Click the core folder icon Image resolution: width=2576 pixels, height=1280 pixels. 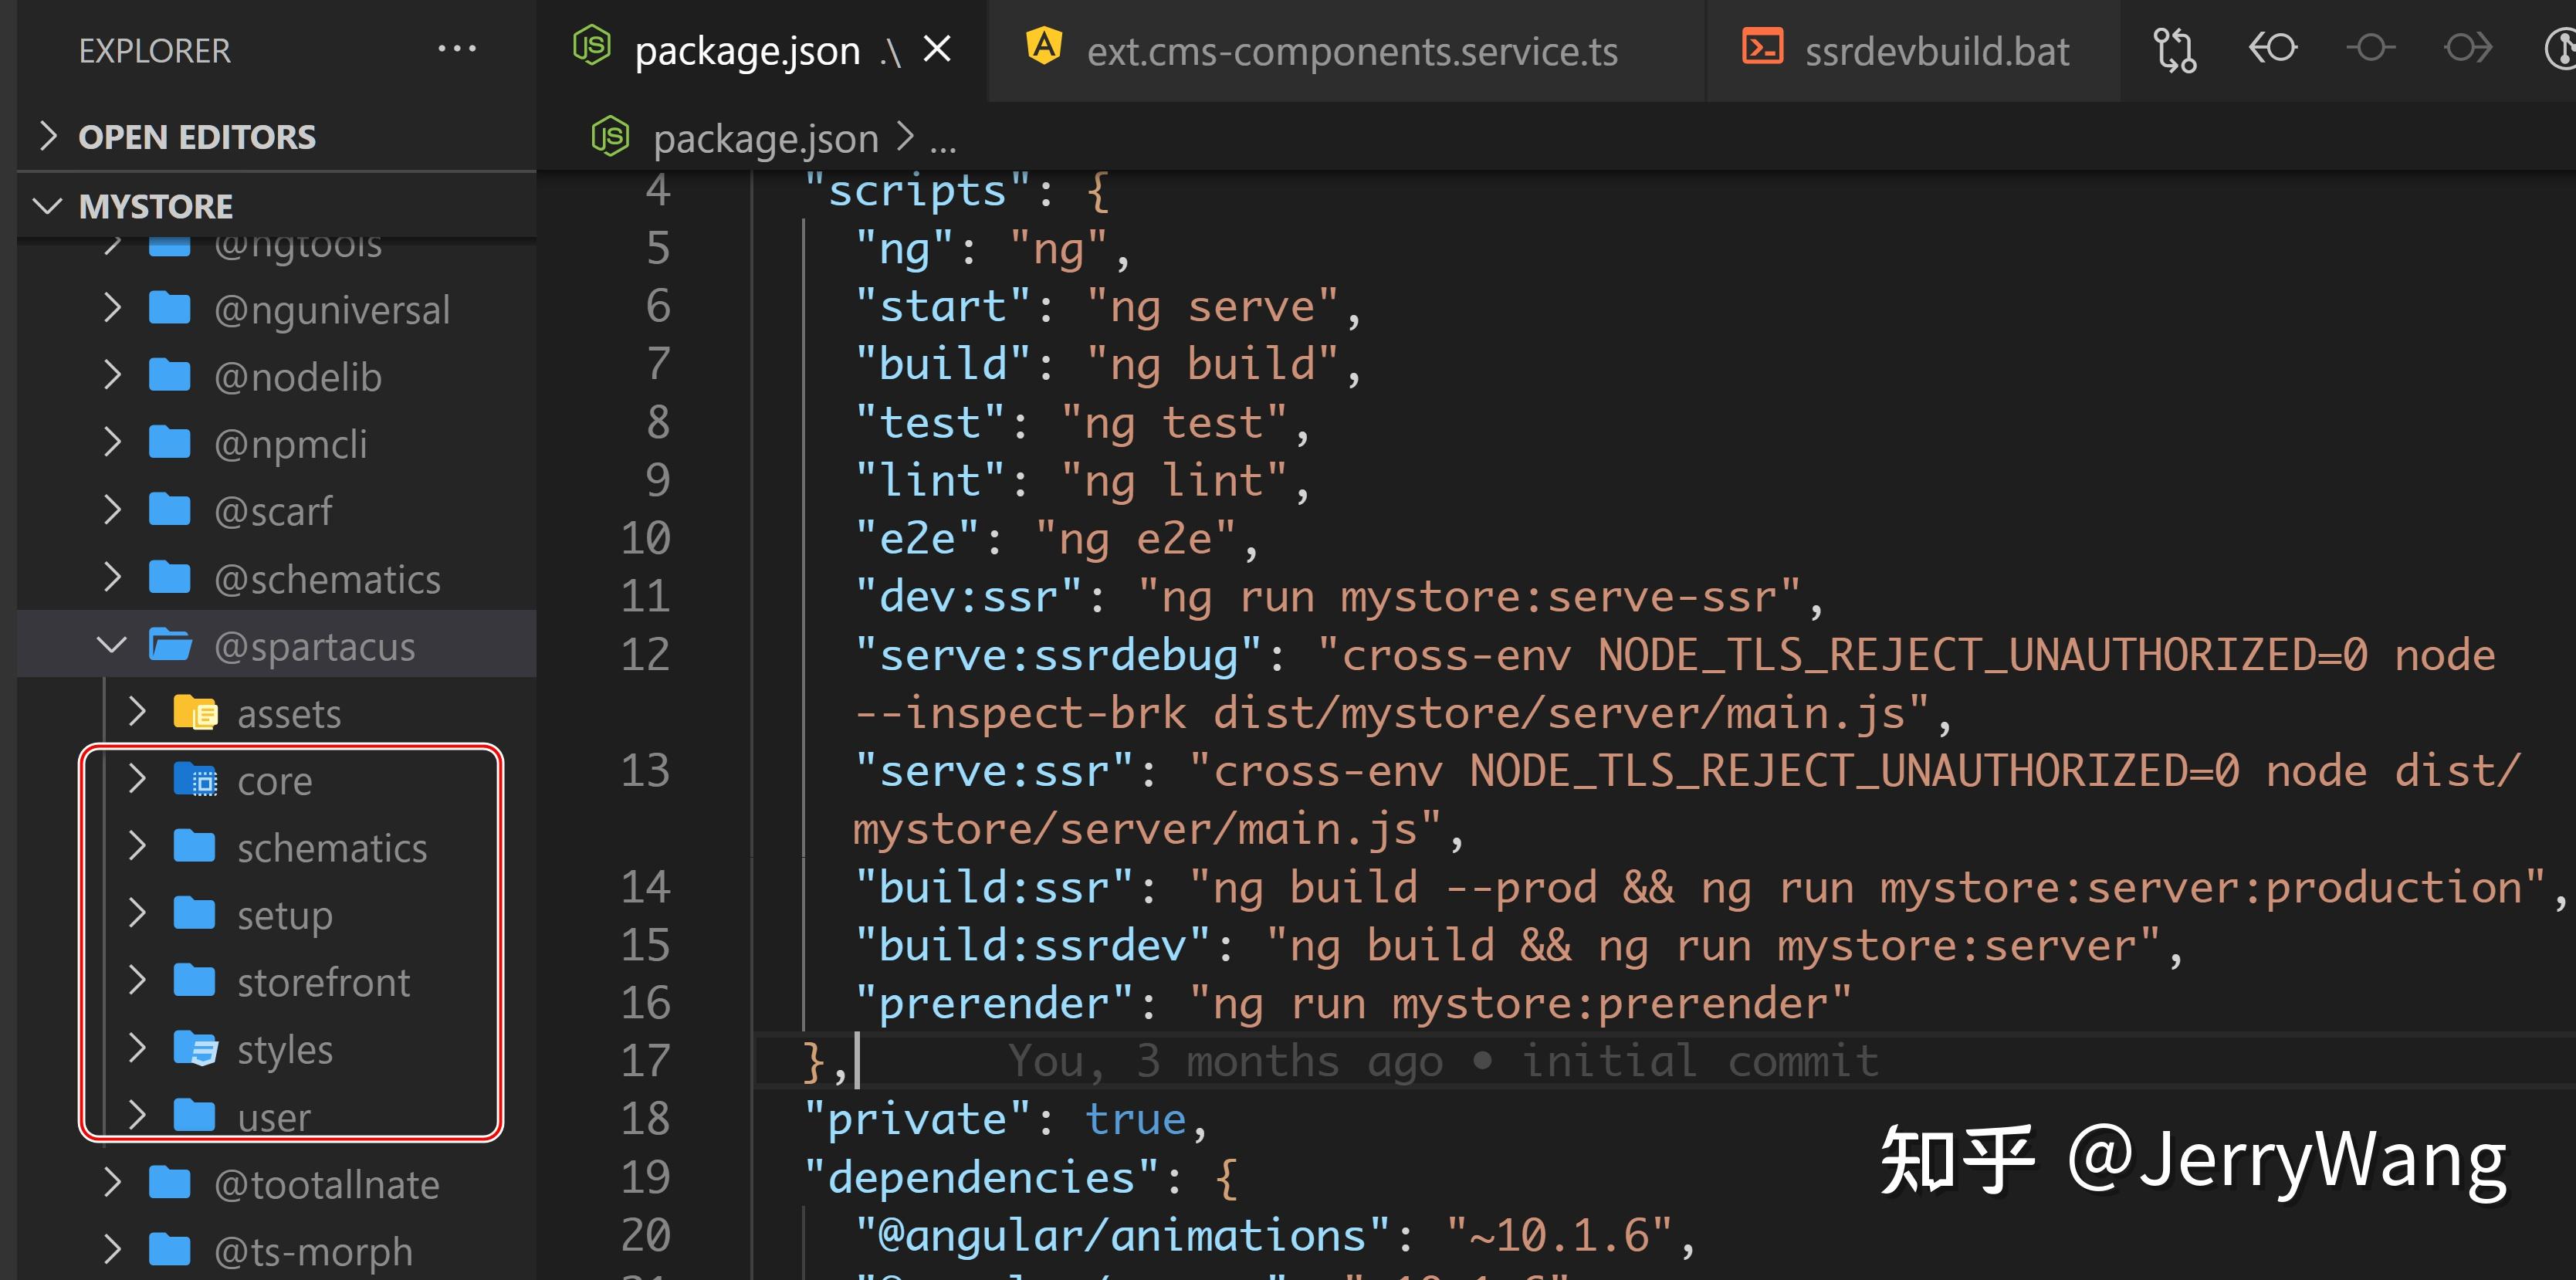point(195,779)
